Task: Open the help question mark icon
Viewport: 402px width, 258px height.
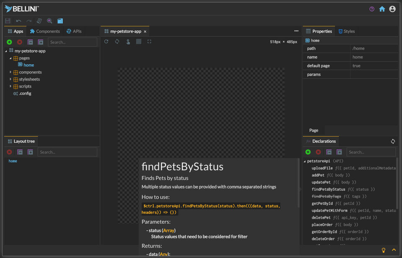Action: click(x=372, y=9)
